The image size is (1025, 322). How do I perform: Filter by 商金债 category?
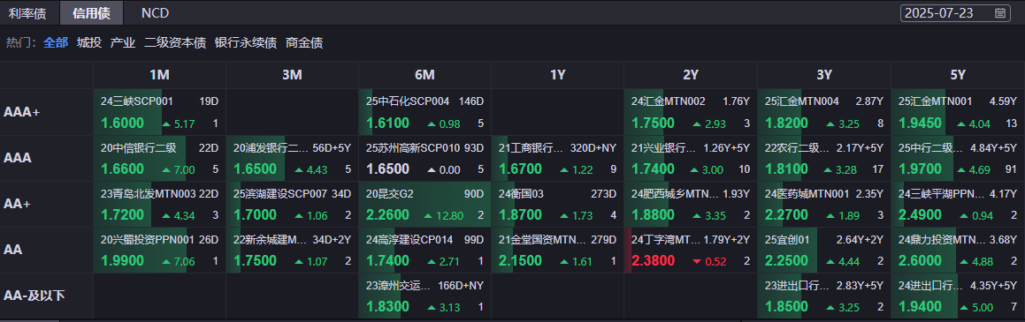304,43
